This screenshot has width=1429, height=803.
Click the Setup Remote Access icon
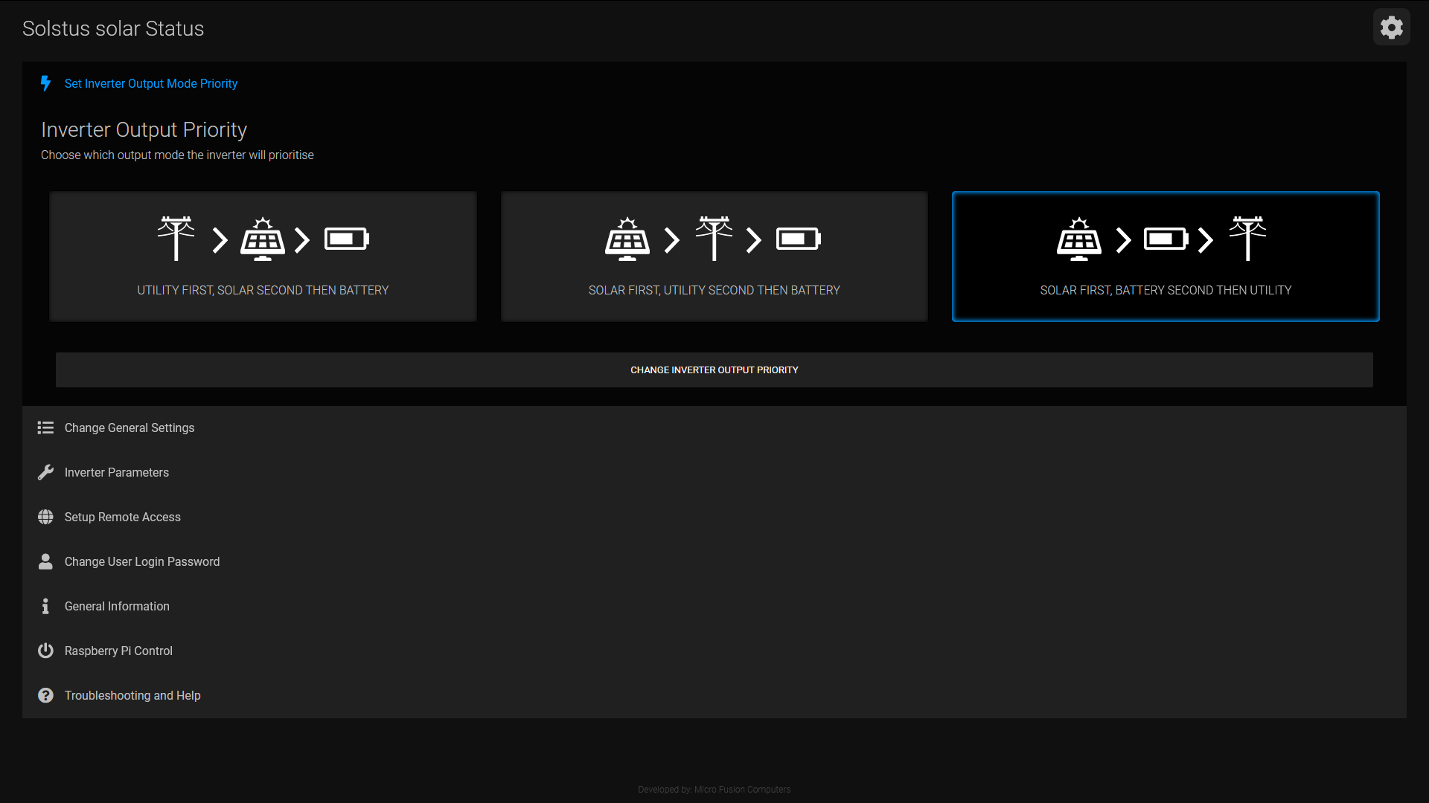(45, 517)
